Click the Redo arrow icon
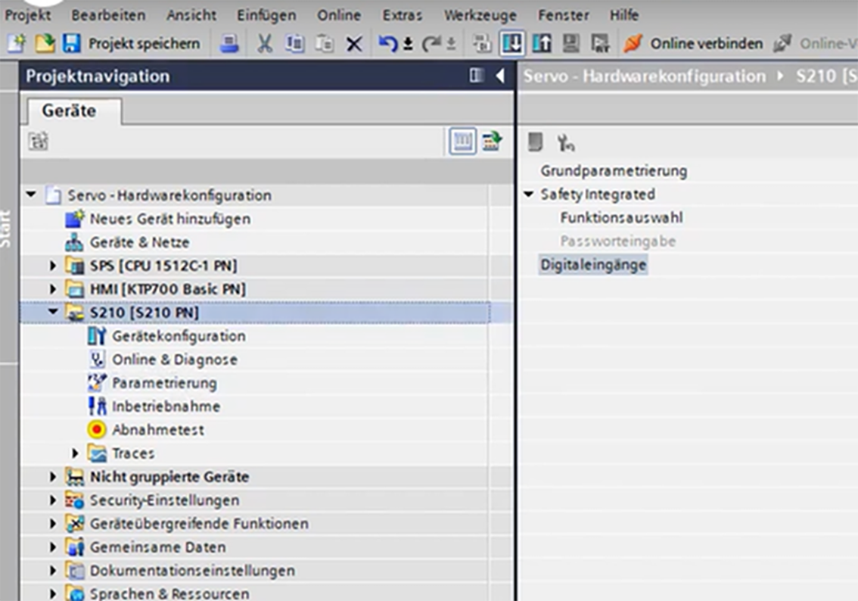This screenshot has height=601, width=858. pyautogui.click(x=432, y=43)
